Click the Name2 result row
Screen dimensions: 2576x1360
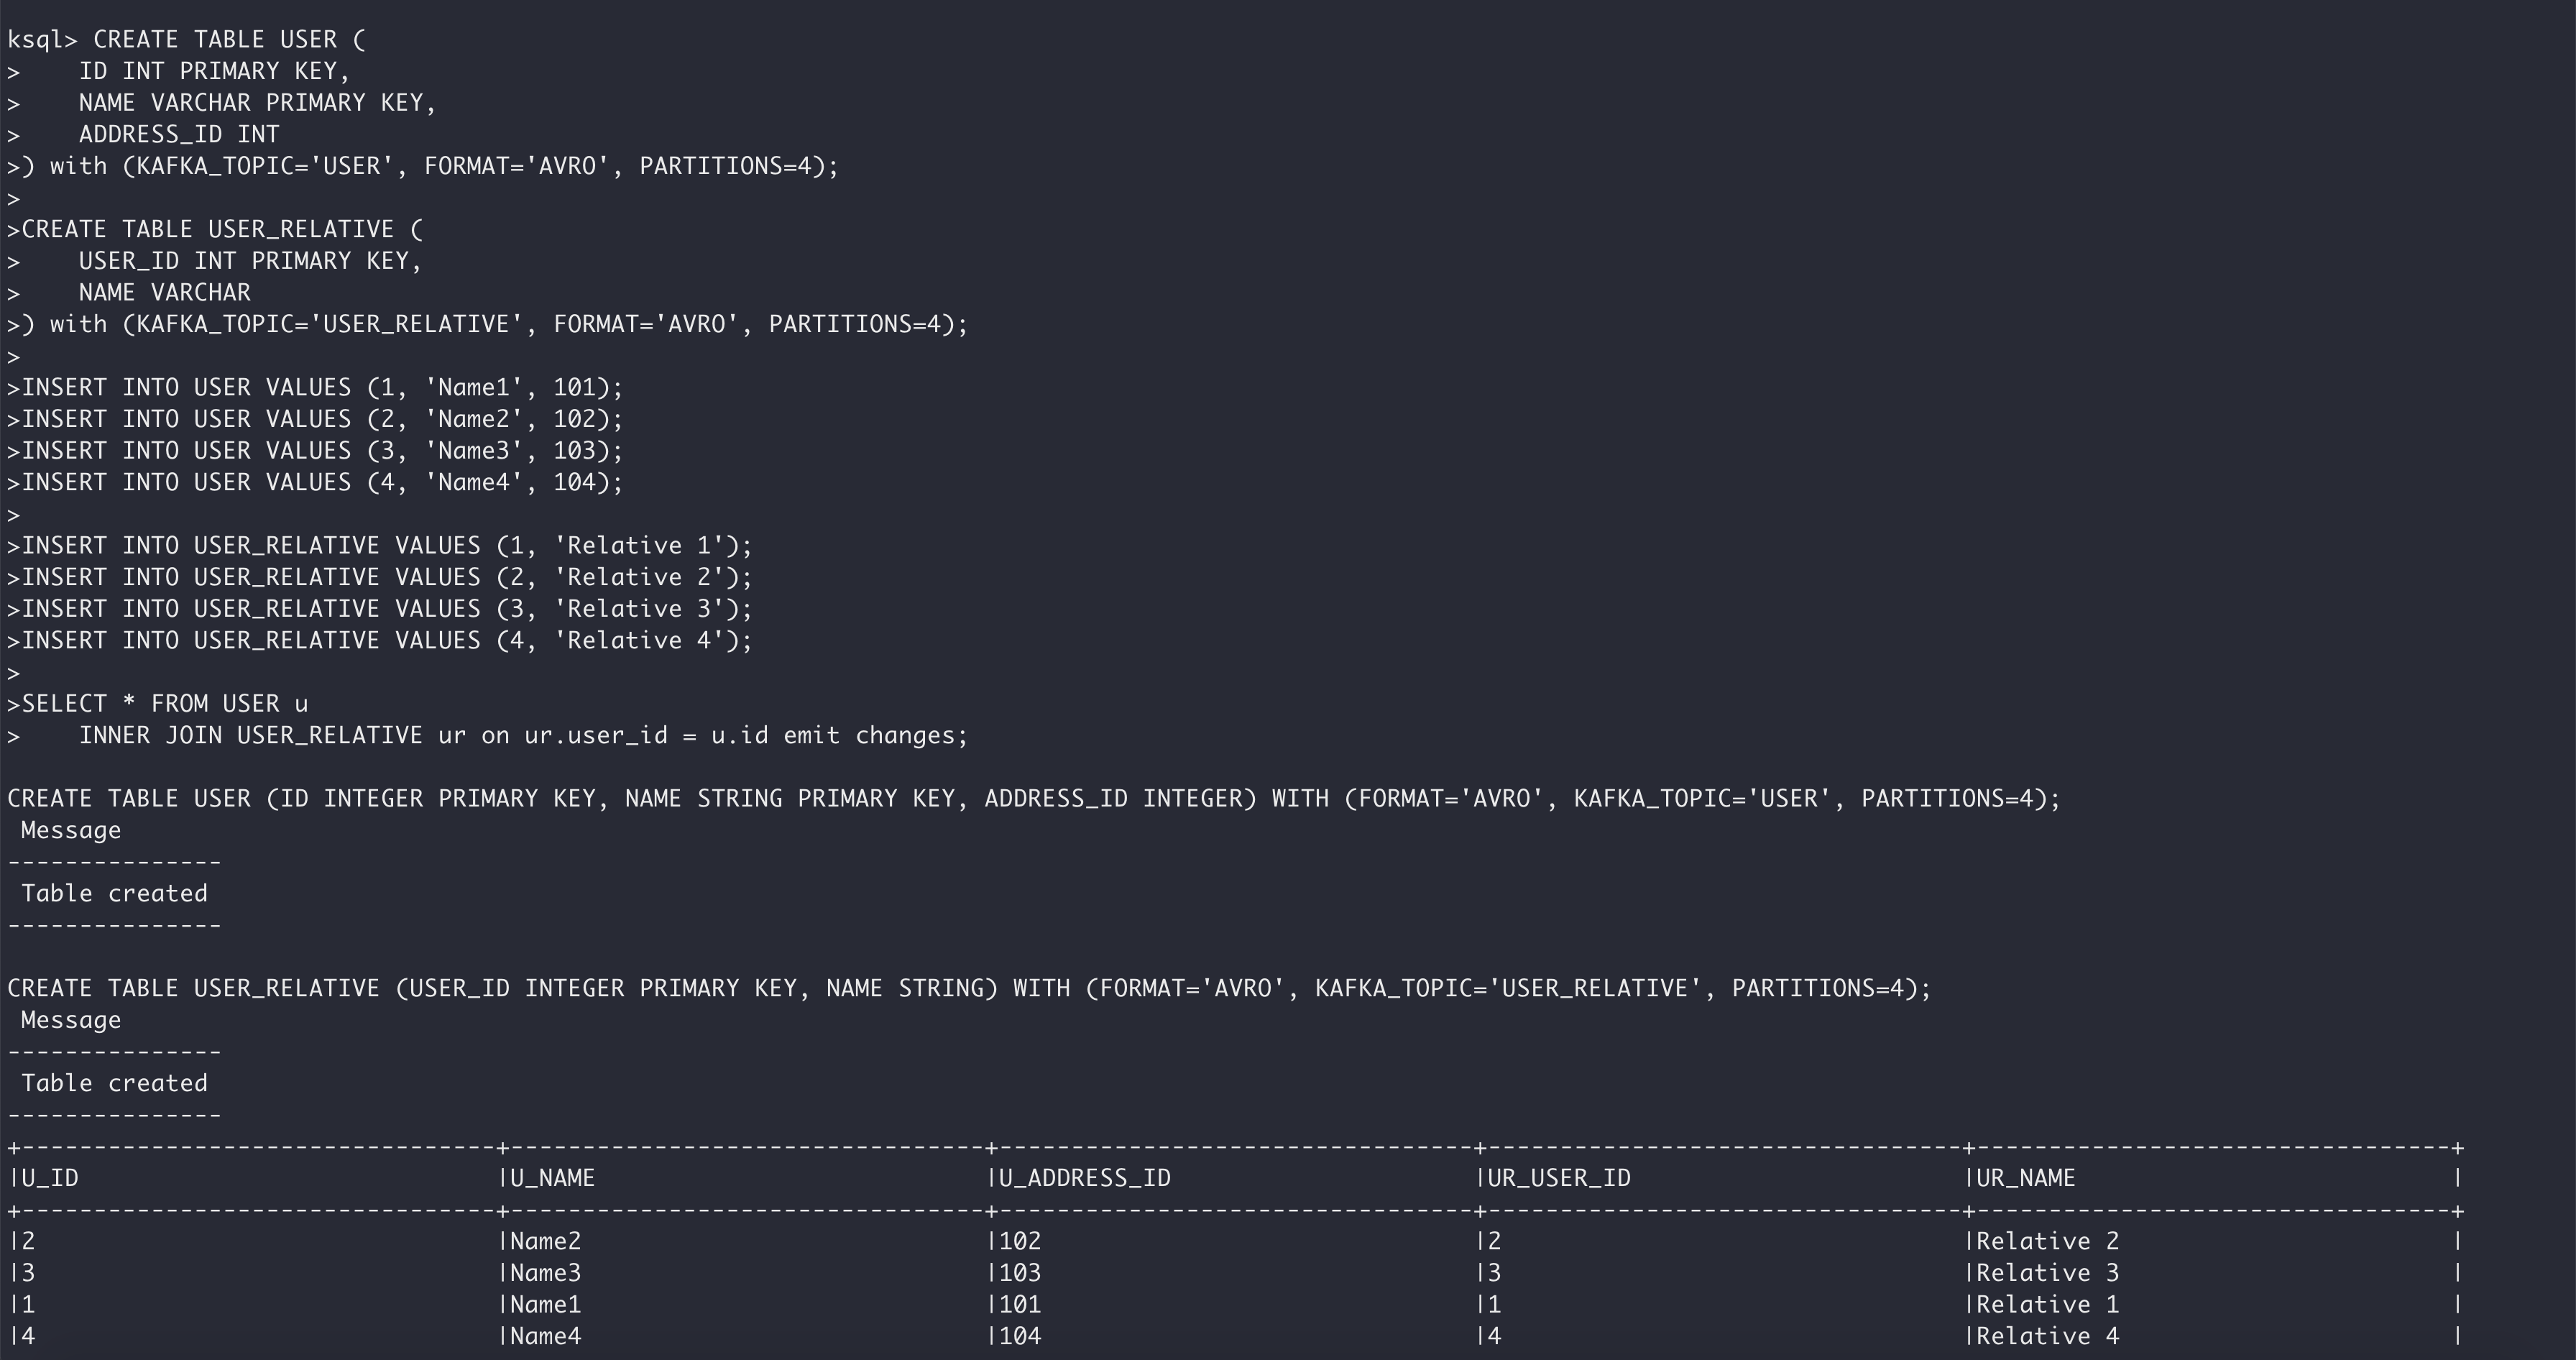tap(545, 1241)
